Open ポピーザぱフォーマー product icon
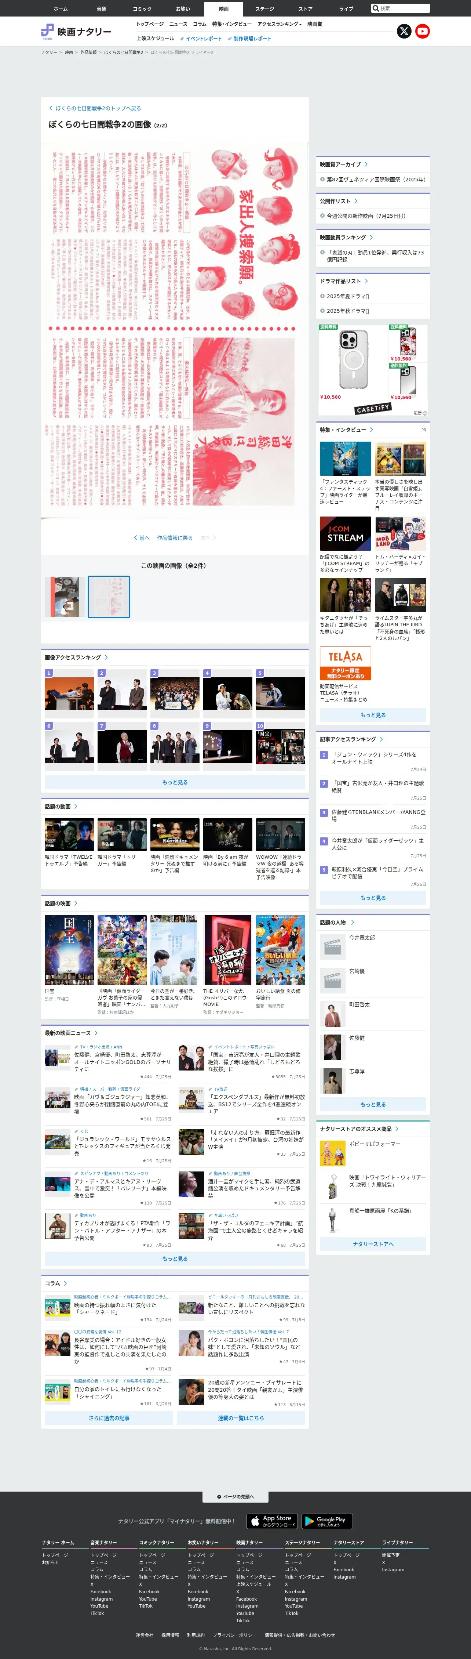Viewport: 471px width, 1659px height. click(x=333, y=1153)
